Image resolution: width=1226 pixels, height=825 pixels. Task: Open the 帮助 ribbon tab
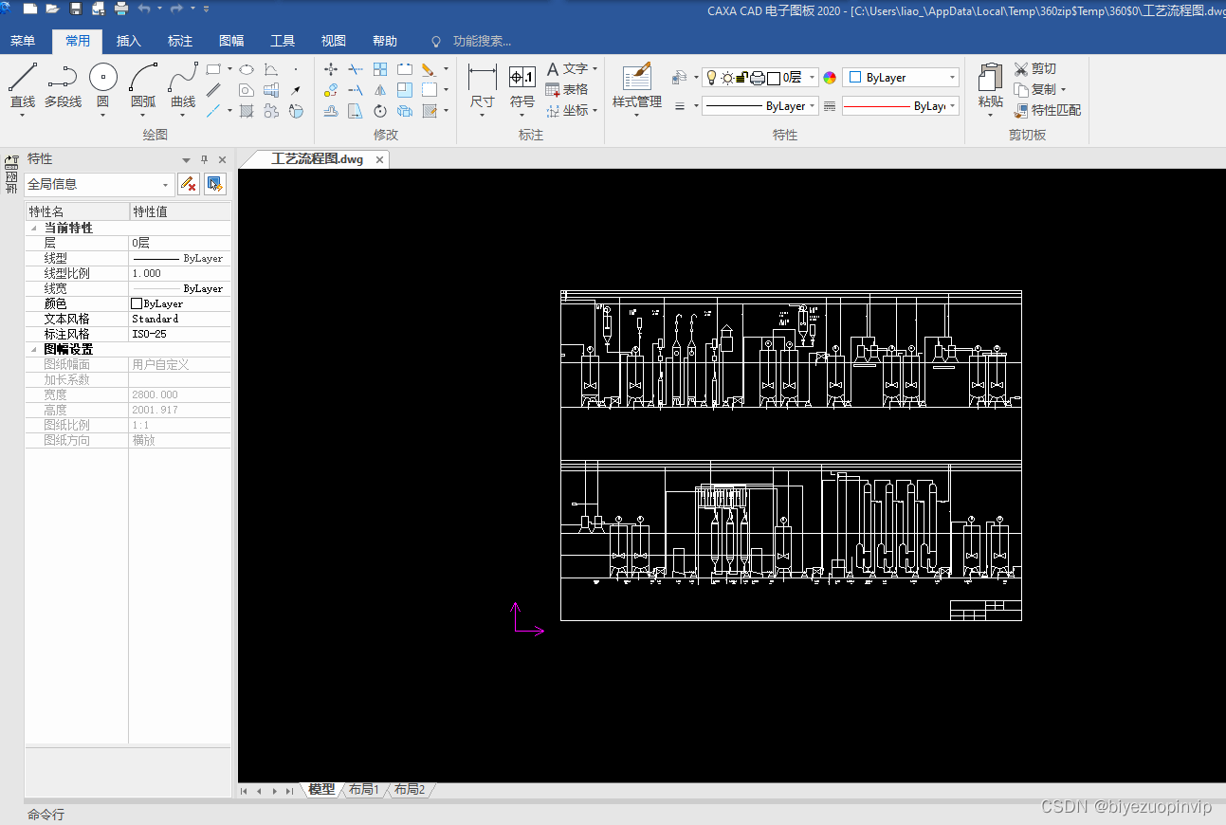pyautogui.click(x=385, y=41)
